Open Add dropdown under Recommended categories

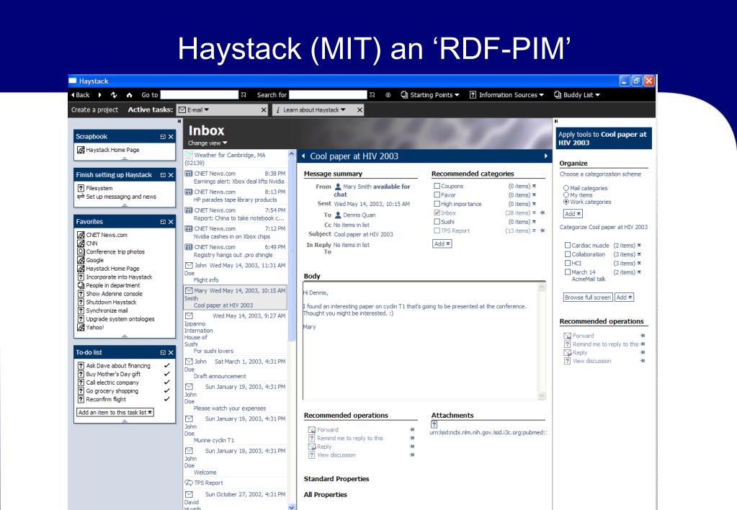click(x=442, y=243)
